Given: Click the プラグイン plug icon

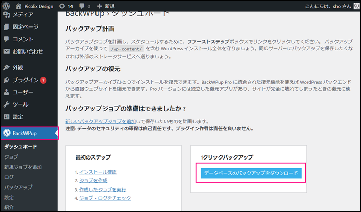Looking at the screenshot, I should click(x=7, y=80).
